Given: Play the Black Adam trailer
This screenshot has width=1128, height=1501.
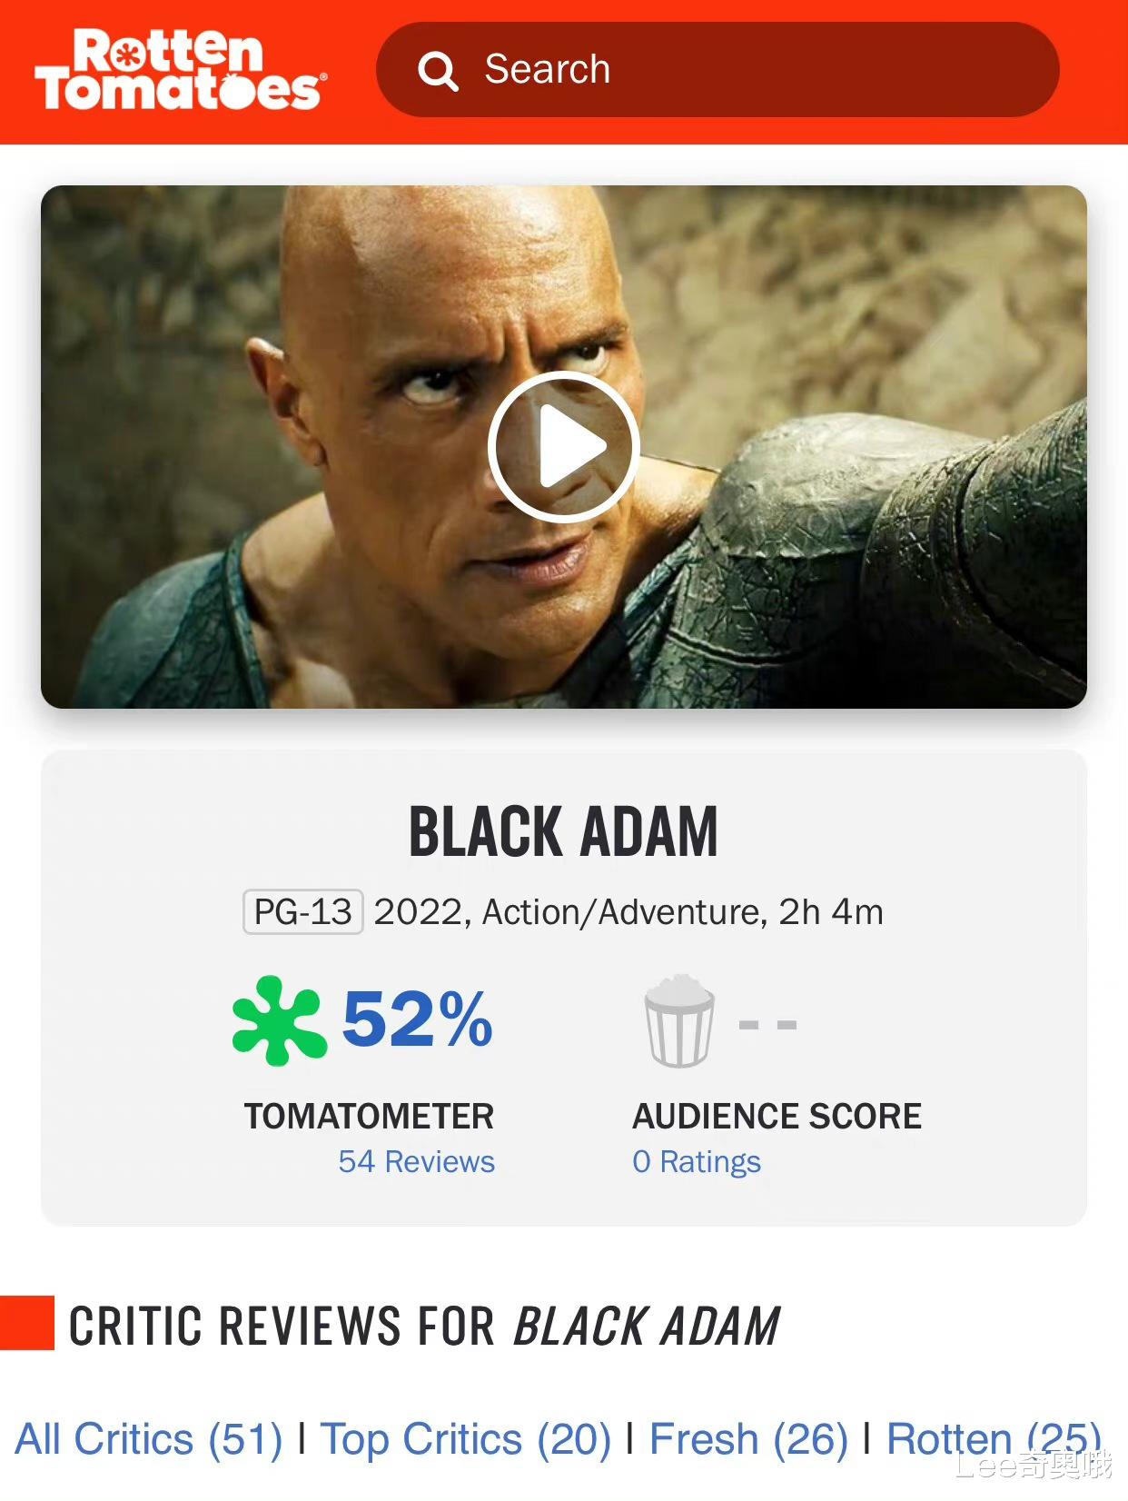Looking at the screenshot, I should pyautogui.click(x=563, y=446).
